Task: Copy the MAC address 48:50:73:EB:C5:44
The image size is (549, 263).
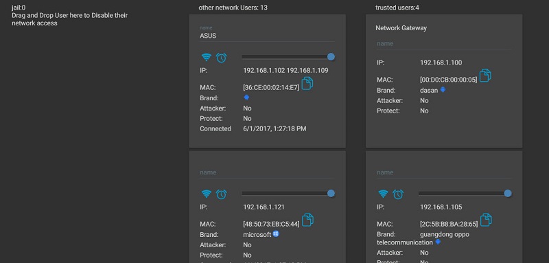Action: (307, 220)
